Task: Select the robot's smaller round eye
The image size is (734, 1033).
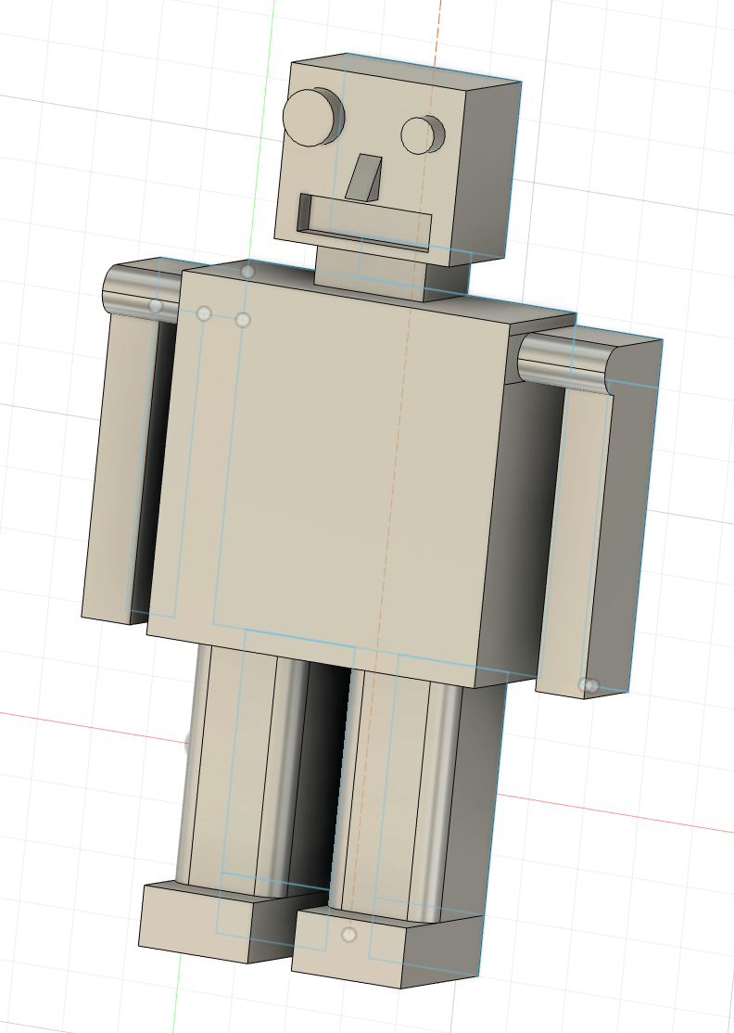Action: coord(420,135)
